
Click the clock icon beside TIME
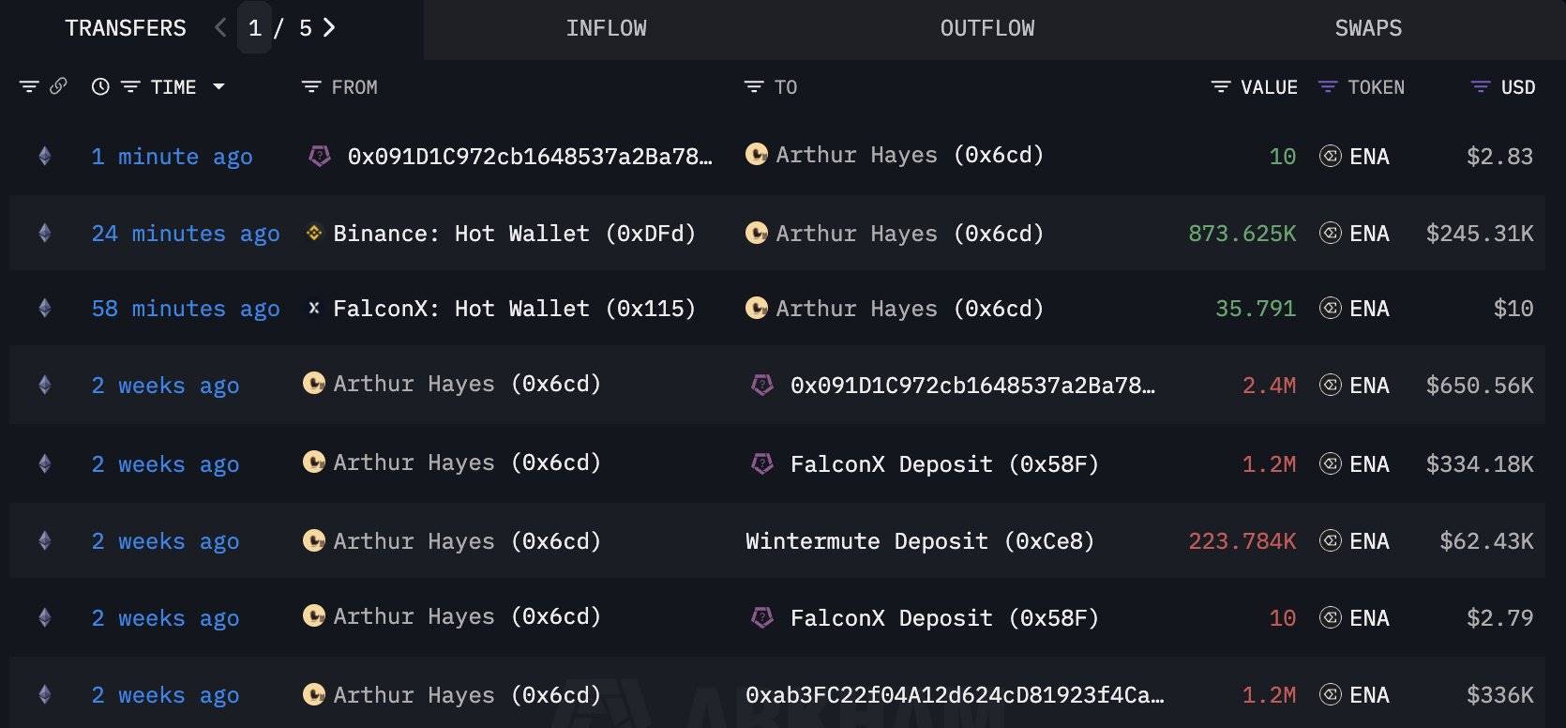click(100, 87)
